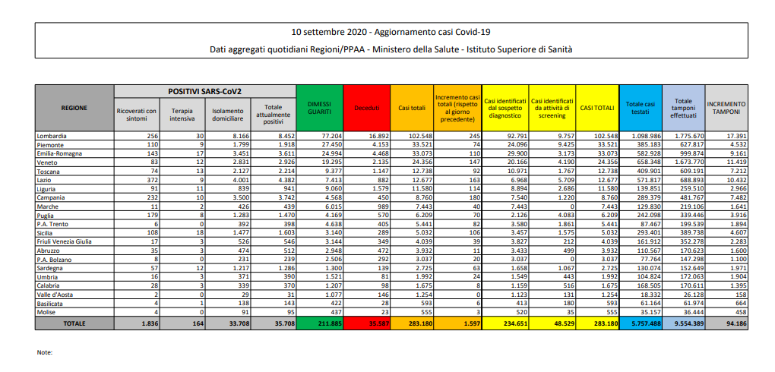
Task: Click the green DIMESSI GUARITI column header
Action: pos(319,108)
